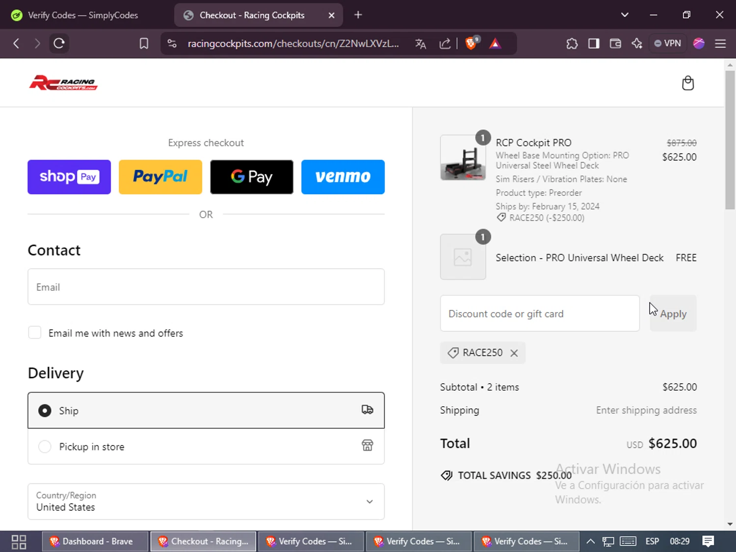Screen dimensions: 736x552
Task: Pay with PayPal express button
Action: 160,177
